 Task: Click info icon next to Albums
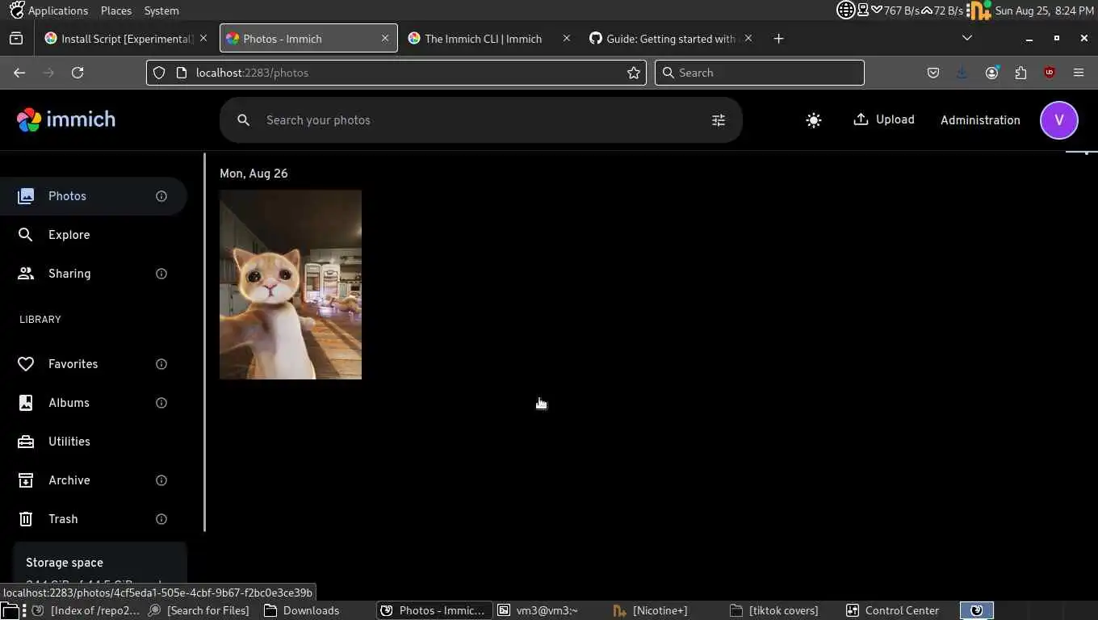point(161,403)
